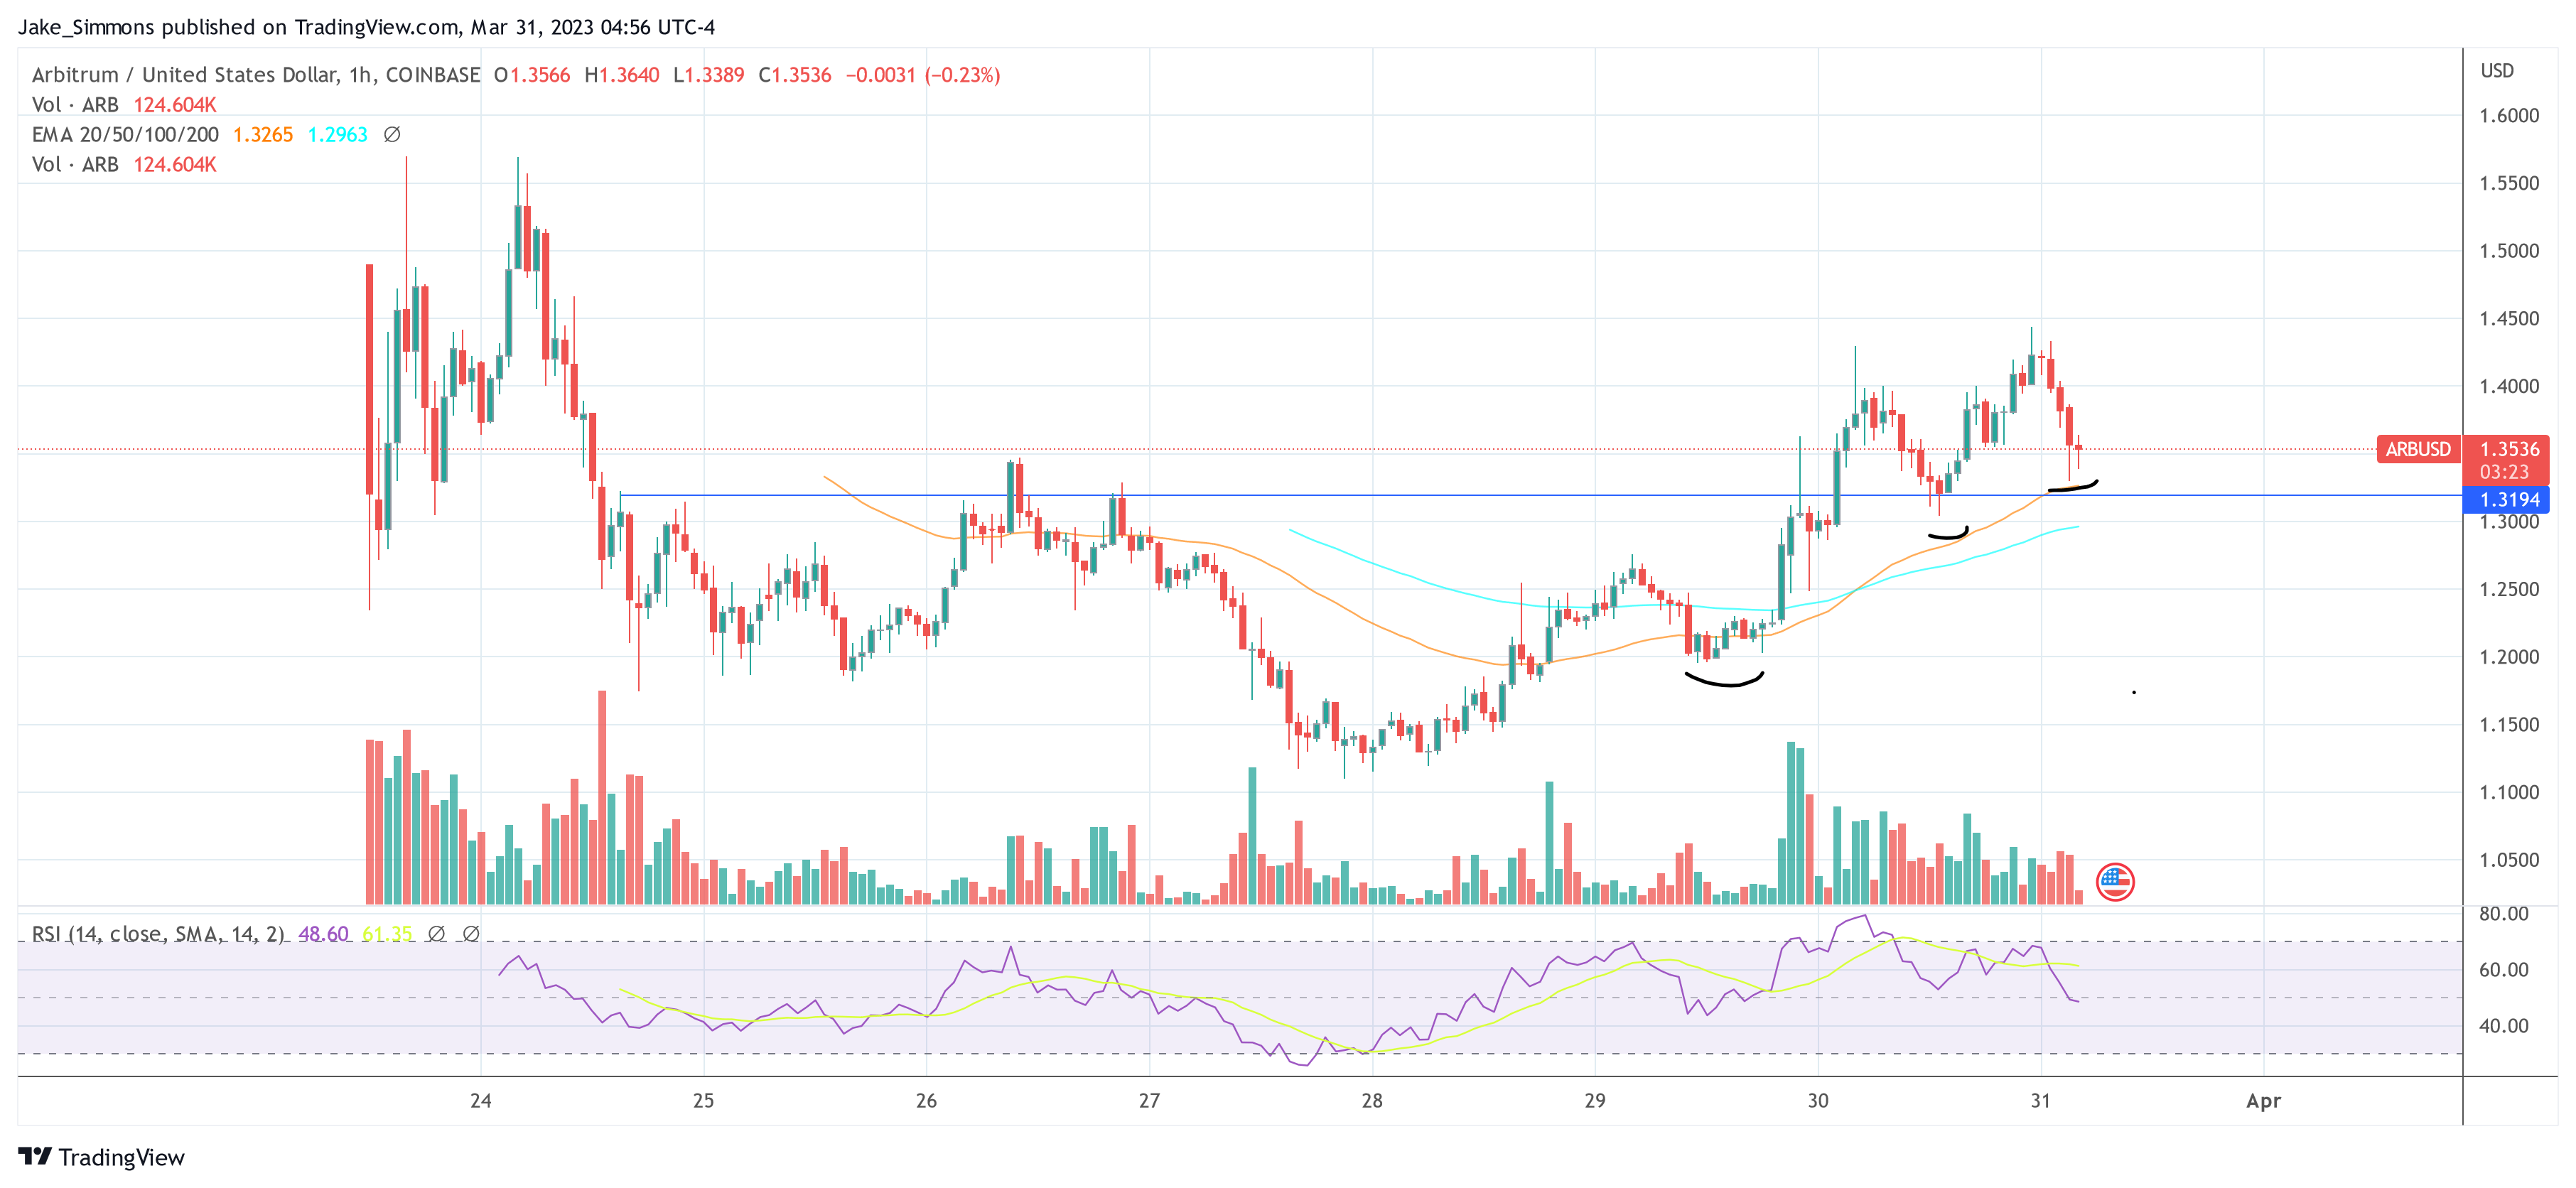The width and height of the screenshot is (2576, 1188).
Task: Click the change value −0.0031 (−0.23%)
Action: click(923, 75)
